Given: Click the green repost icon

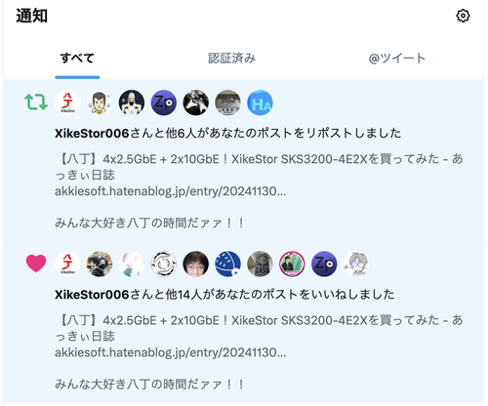Looking at the screenshot, I should click(x=36, y=101).
